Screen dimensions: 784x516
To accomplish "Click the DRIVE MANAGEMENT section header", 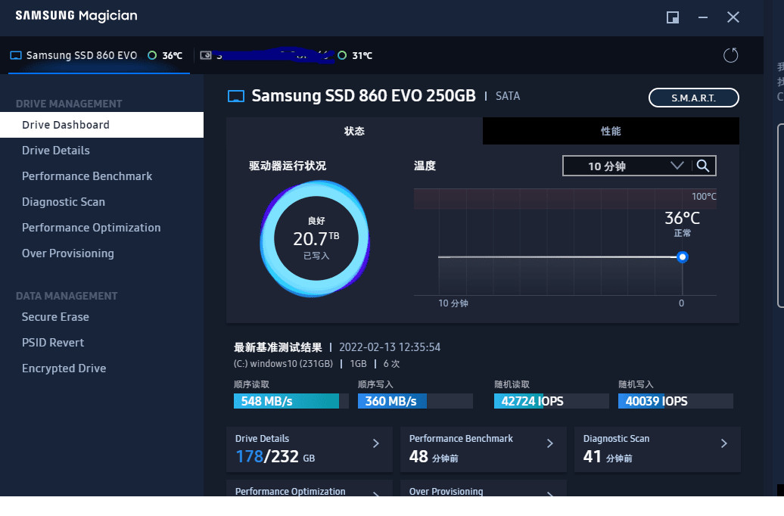I will tap(69, 104).
